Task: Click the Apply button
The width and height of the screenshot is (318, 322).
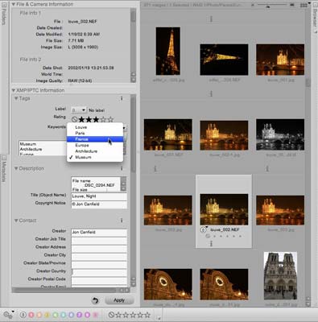Action: tap(119, 300)
